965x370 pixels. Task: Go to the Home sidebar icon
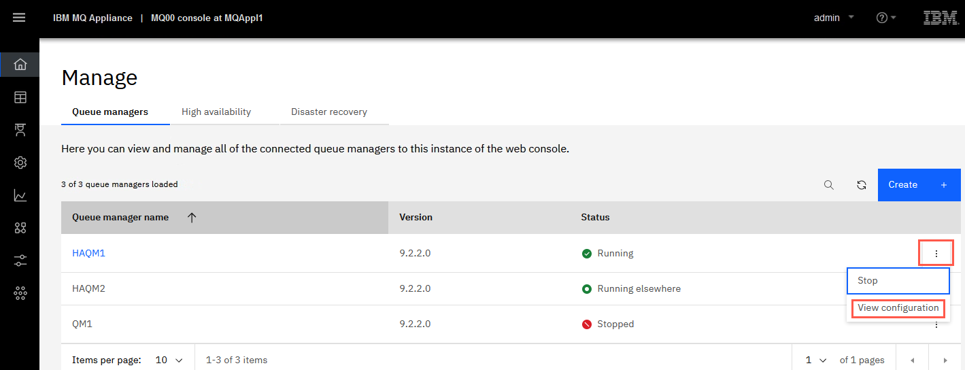point(20,65)
